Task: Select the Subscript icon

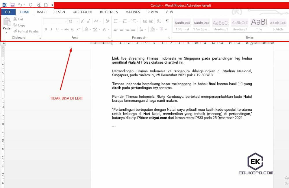Action: 73,29
